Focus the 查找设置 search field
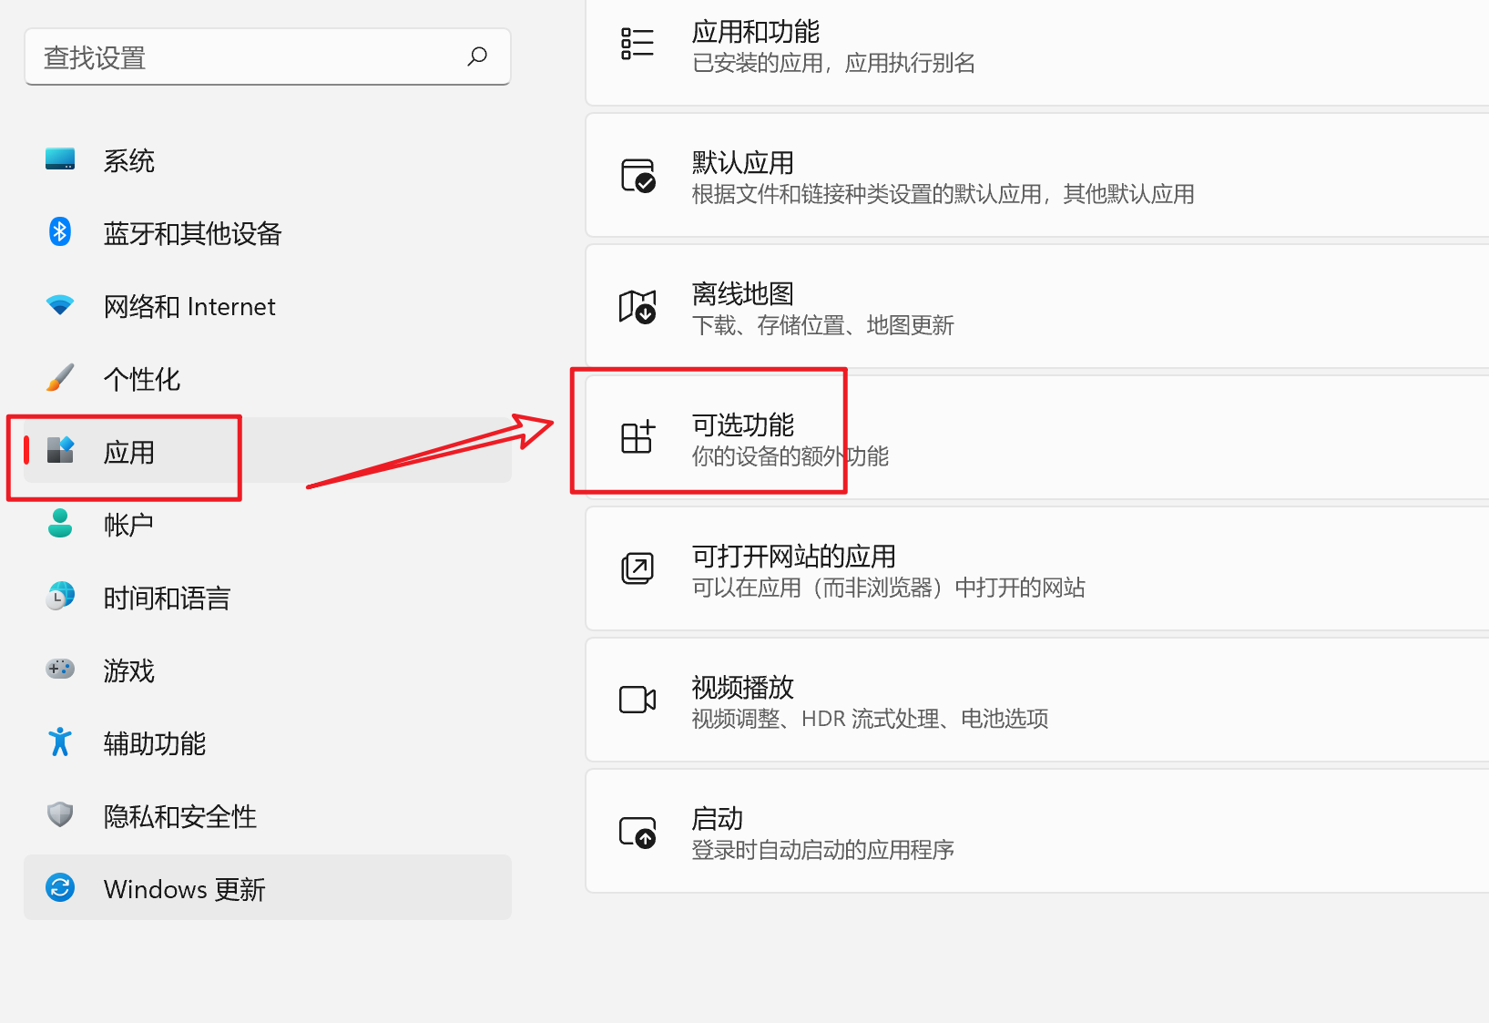This screenshot has width=1489, height=1023. click(x=268, y=56)
